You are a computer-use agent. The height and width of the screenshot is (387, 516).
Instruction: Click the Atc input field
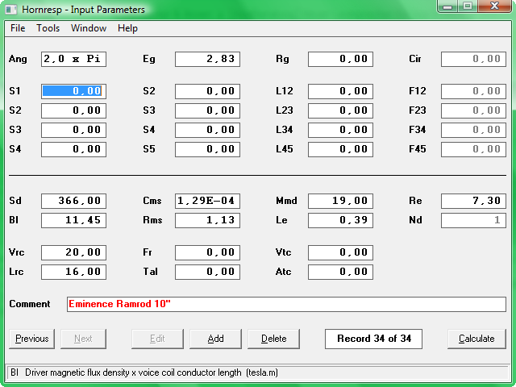(340, 273)
